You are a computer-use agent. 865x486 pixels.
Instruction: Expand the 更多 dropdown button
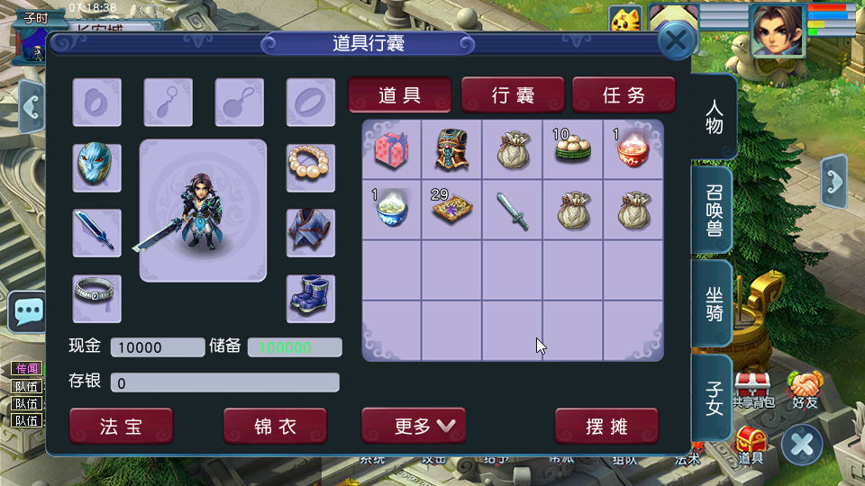point(414,426)
